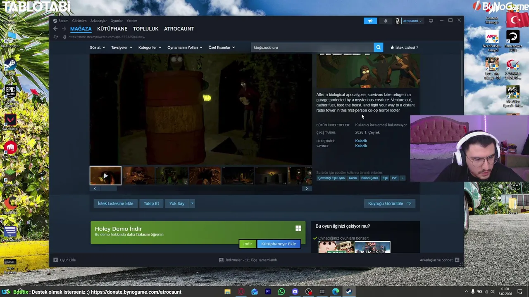Expand Oynamanın Yolları dropdown

[x=185, y=47]
